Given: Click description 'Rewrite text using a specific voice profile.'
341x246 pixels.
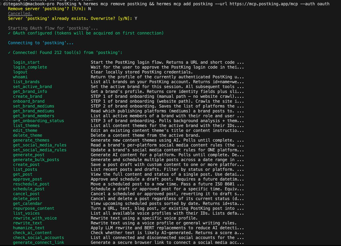Looking at the screenshot, I should (x=144, y=218).
